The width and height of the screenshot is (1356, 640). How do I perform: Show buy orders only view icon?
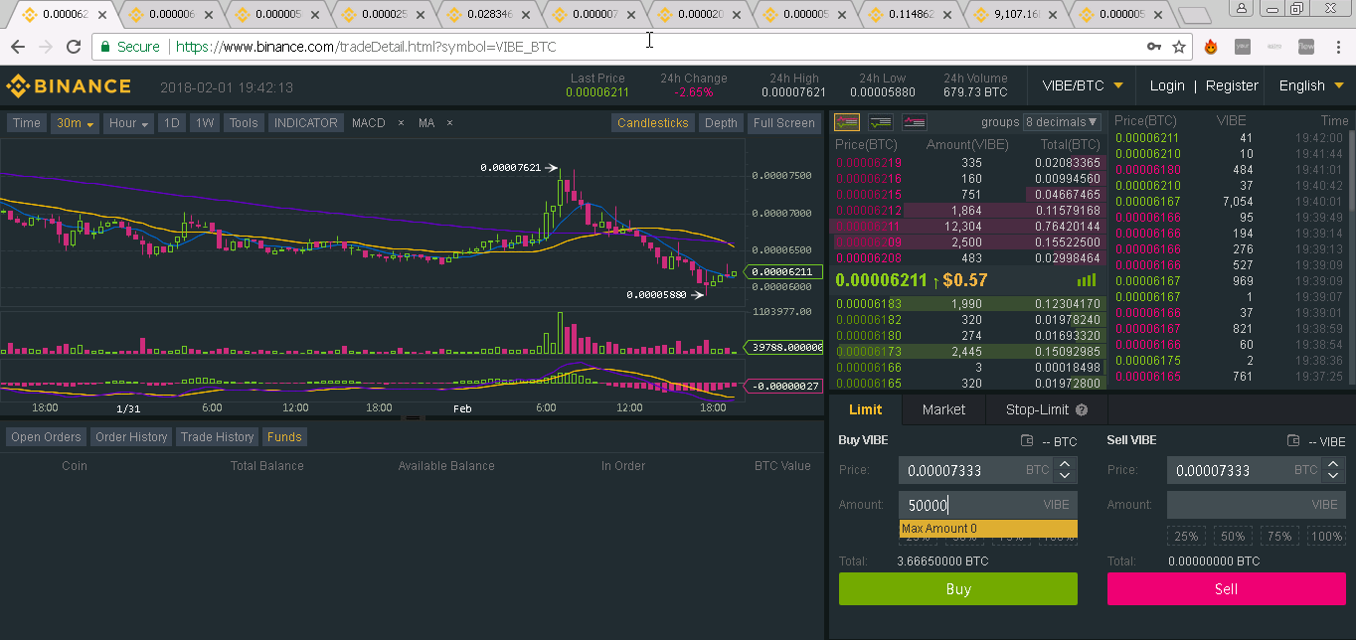pyautogui.click(x=881, y=122)
